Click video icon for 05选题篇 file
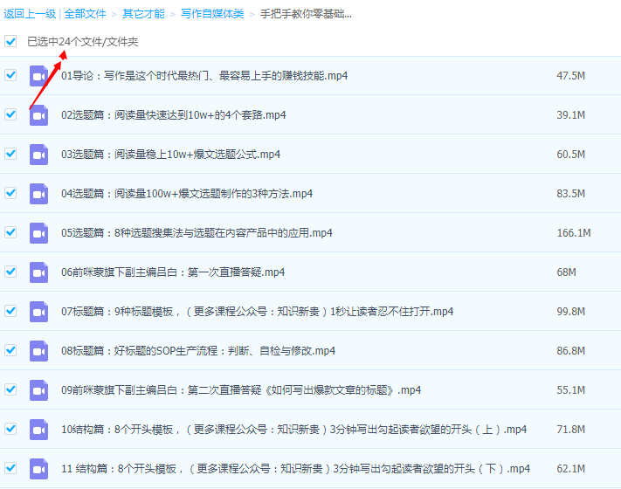Screen dimensions: 621x489 coord(38,233)
